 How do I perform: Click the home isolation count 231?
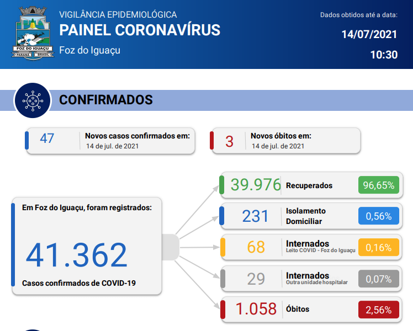tap(255, 216)
